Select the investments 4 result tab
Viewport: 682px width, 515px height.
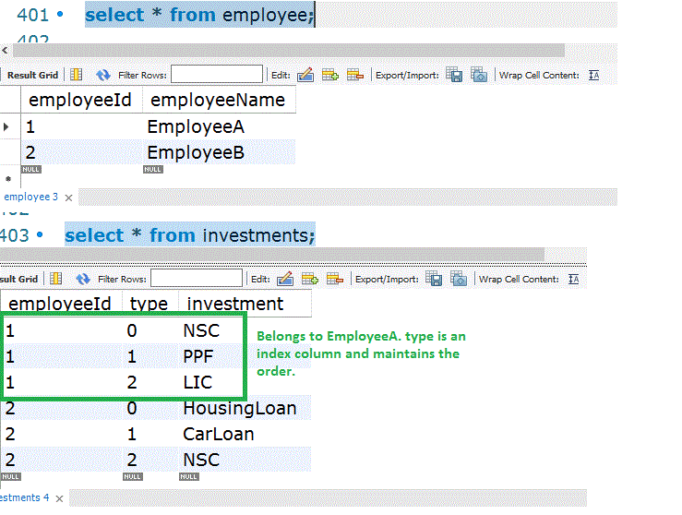(x=24, y=497)
